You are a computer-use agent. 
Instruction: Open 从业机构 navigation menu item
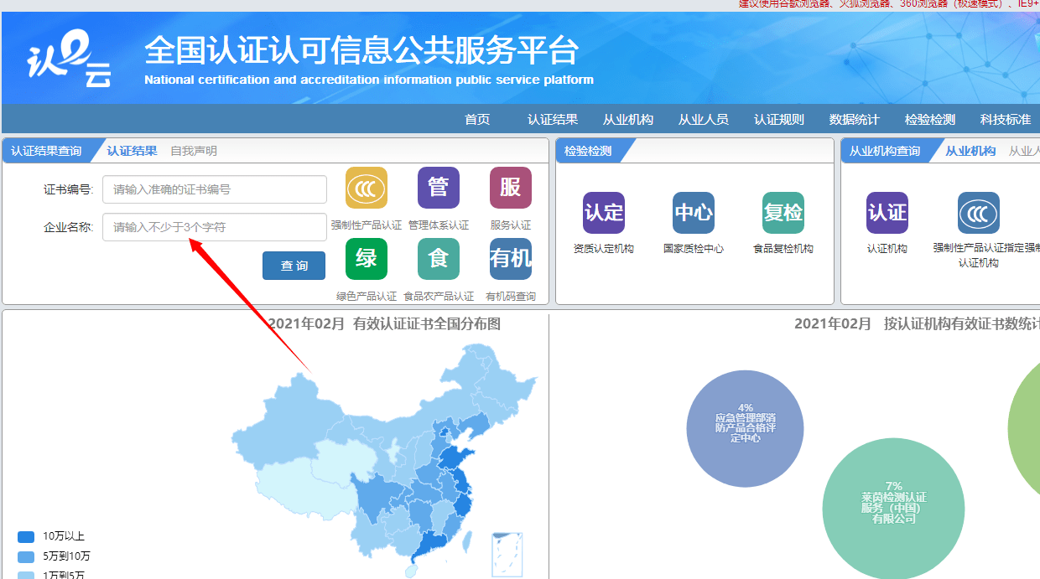tap(628, 119)
